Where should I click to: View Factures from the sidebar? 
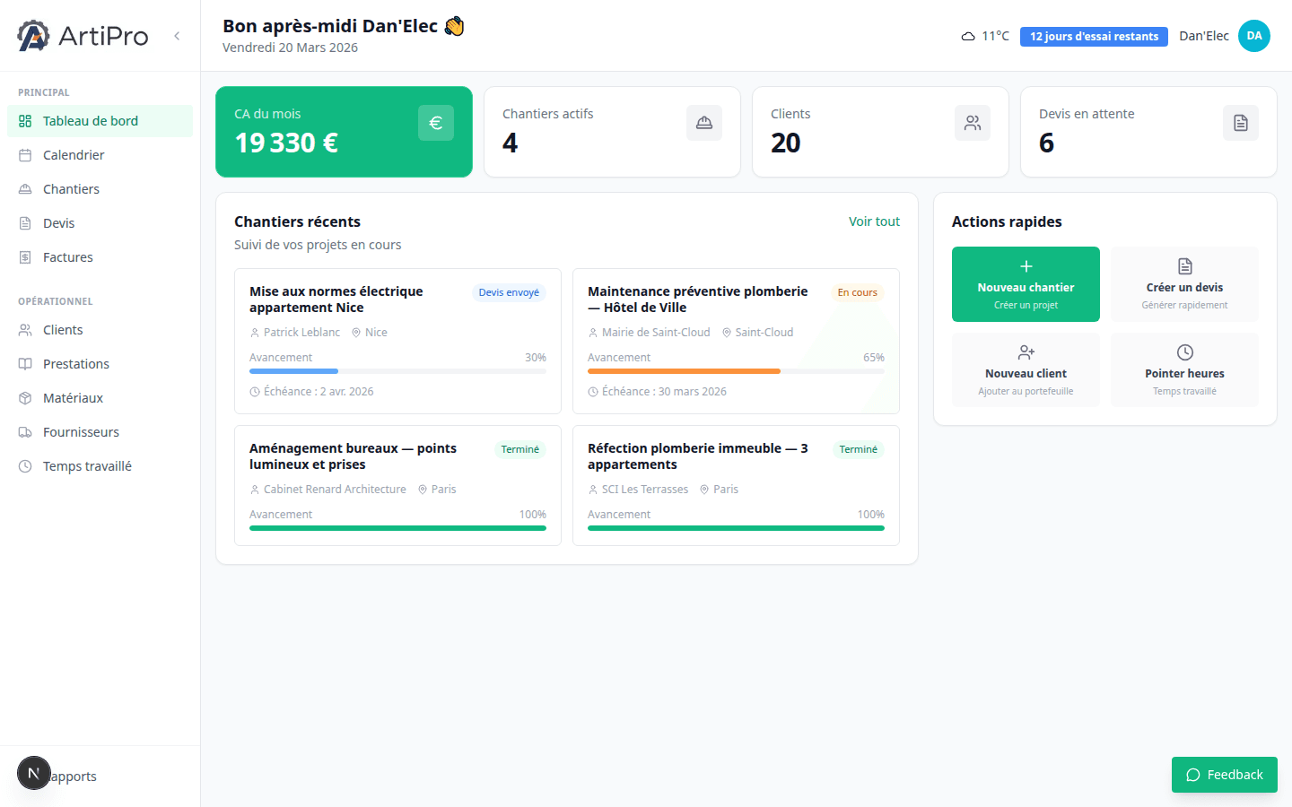[67, 256]
